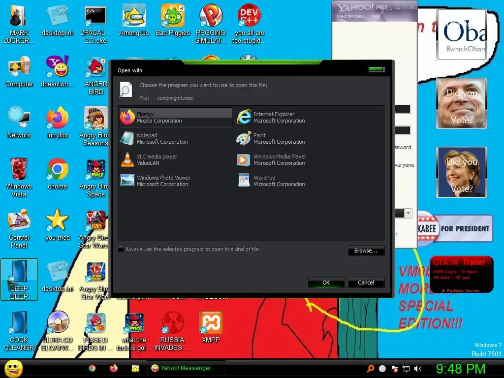Click the MARK ZUCKER... desktop icon

coord(19,24)
